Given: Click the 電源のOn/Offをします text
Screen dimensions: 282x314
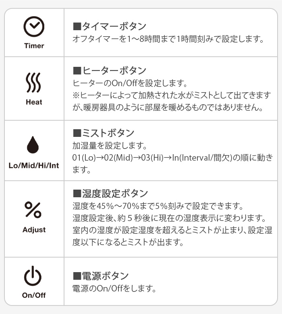Looking at the screenshot, I should coord(114,289).
